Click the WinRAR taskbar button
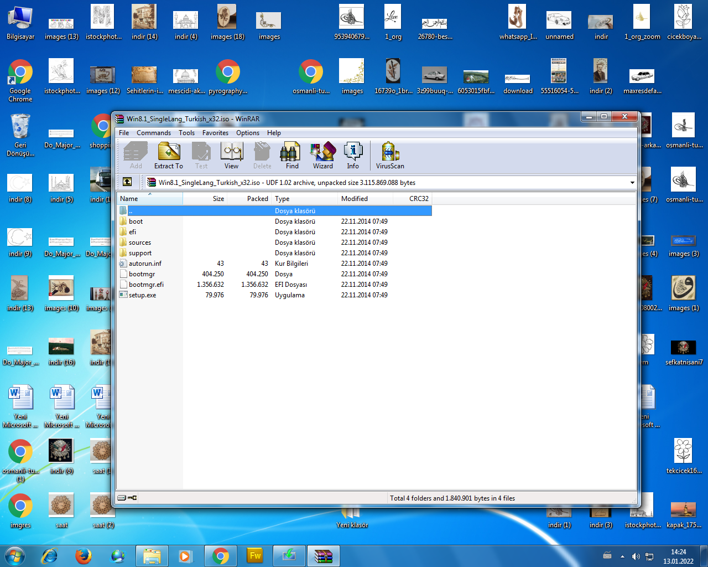Screen dimensions: 708x567 [x=324, y=556]
